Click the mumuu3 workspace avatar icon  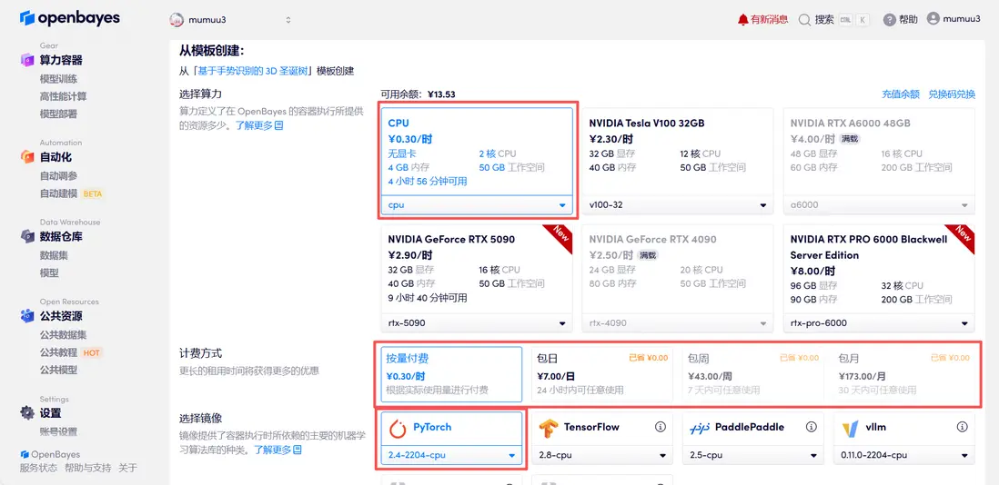[x=177, y=20]
